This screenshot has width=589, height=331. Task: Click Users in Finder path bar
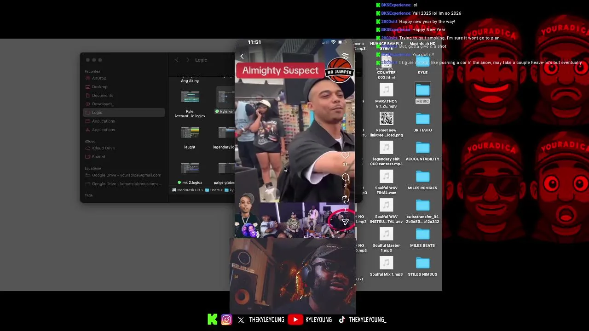pos(213,190)
